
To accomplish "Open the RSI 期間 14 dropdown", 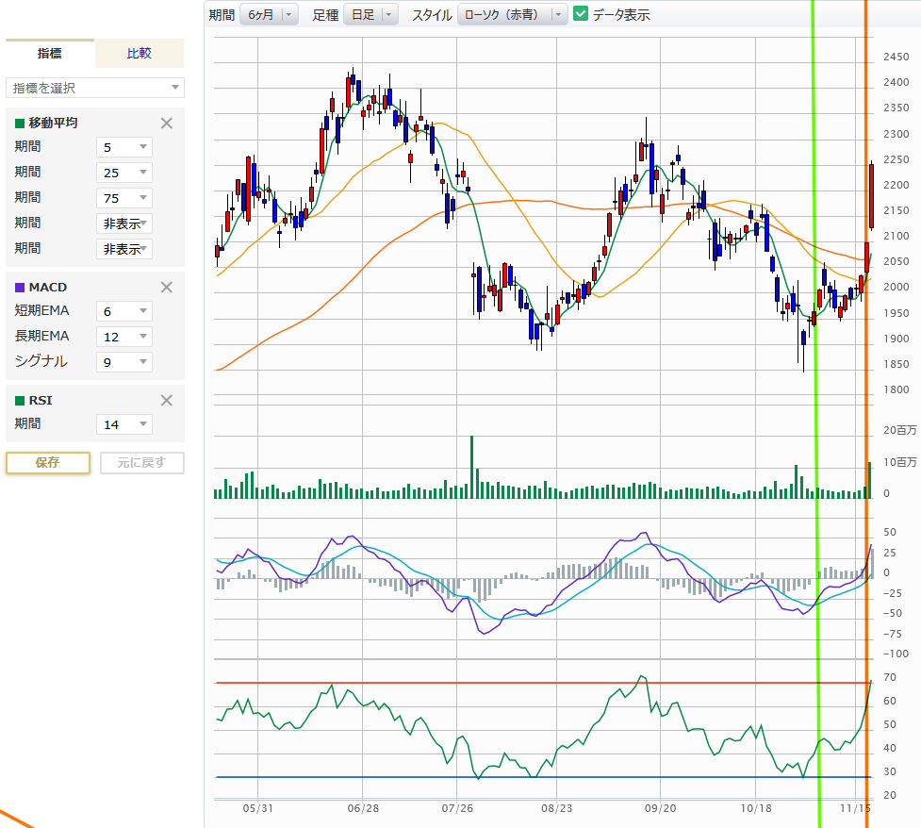I will click(124, 424).
